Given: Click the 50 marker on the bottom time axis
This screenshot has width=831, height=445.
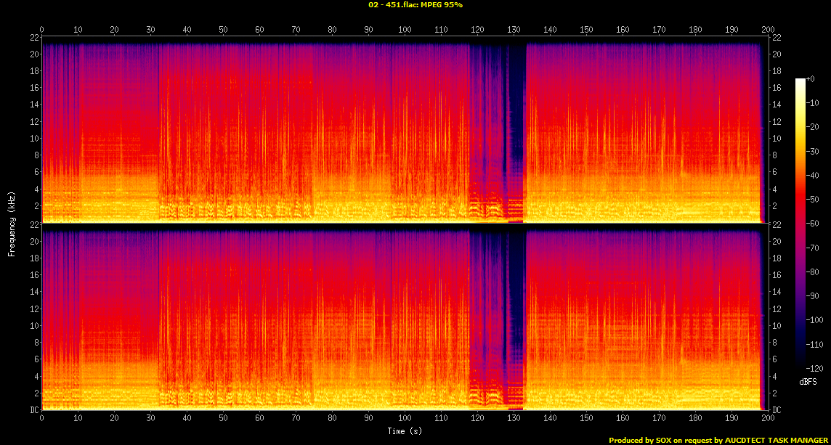Looking at the screenshot, I should pos(223,418).
